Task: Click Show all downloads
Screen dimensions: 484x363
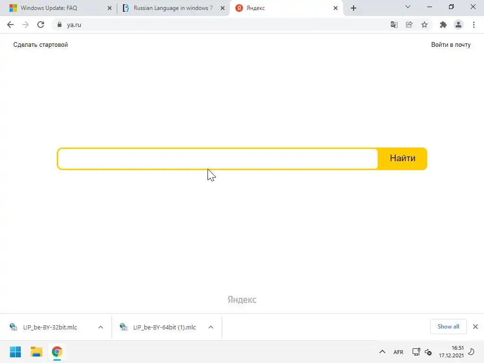Action: click(x=448, y=327)
